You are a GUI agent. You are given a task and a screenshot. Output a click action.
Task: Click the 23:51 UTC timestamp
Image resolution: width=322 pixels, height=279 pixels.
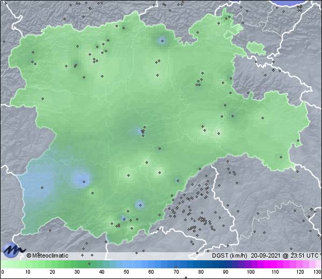click(x=303, y=255)
